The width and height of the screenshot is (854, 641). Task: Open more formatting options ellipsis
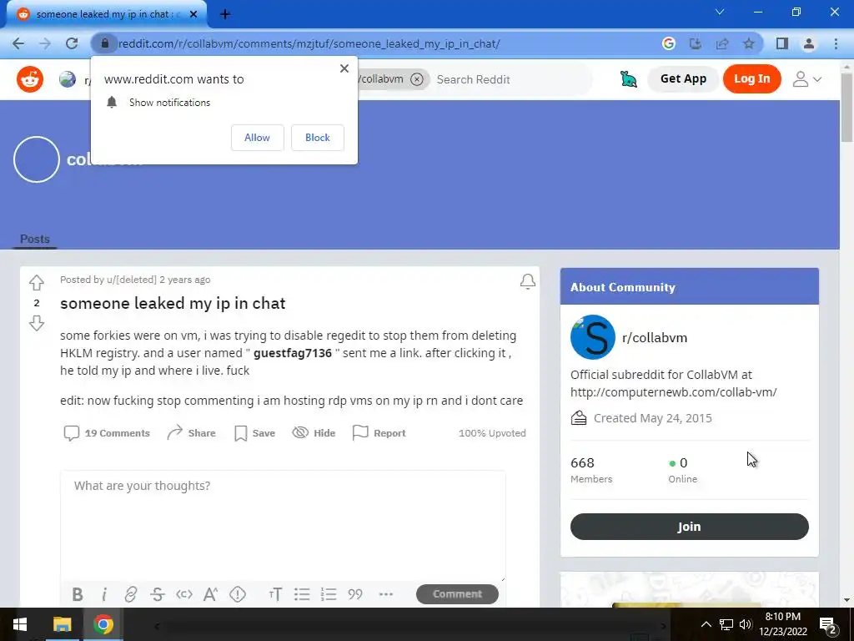pyautogui.click(x=385, y=594)
